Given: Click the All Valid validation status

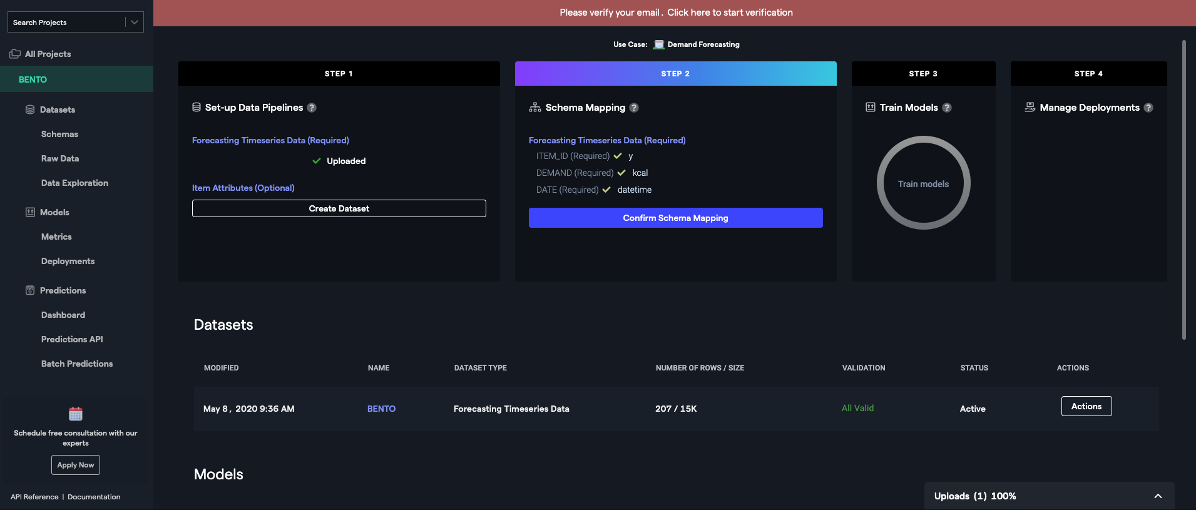Looking at the screenshot, I should pyautogui.click(x=857, y=408).
